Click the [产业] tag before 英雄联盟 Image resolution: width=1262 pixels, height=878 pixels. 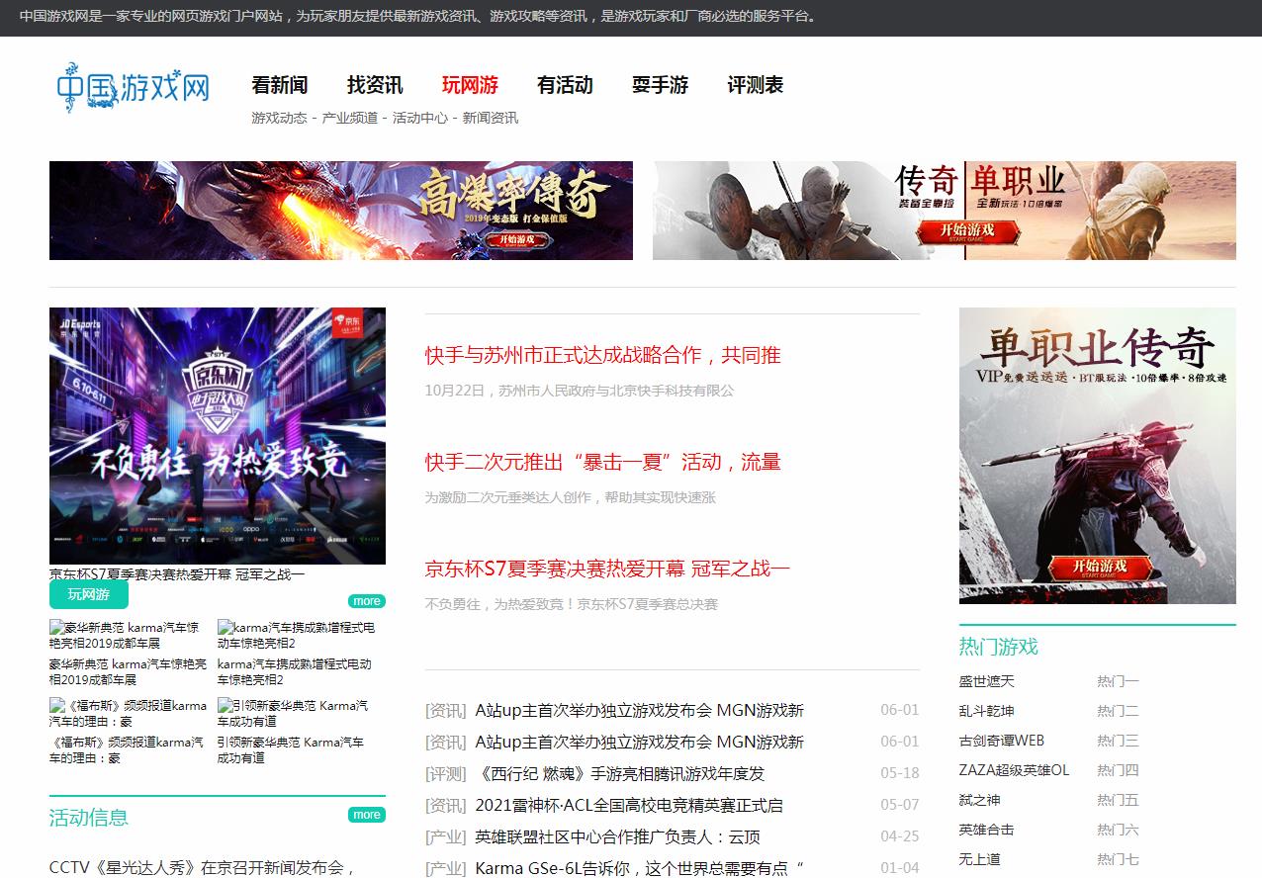click(x=445, y=836)
